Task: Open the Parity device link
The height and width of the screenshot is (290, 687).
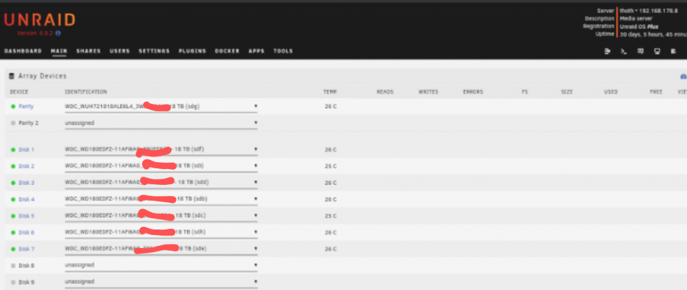Action: tap(26, 107)
